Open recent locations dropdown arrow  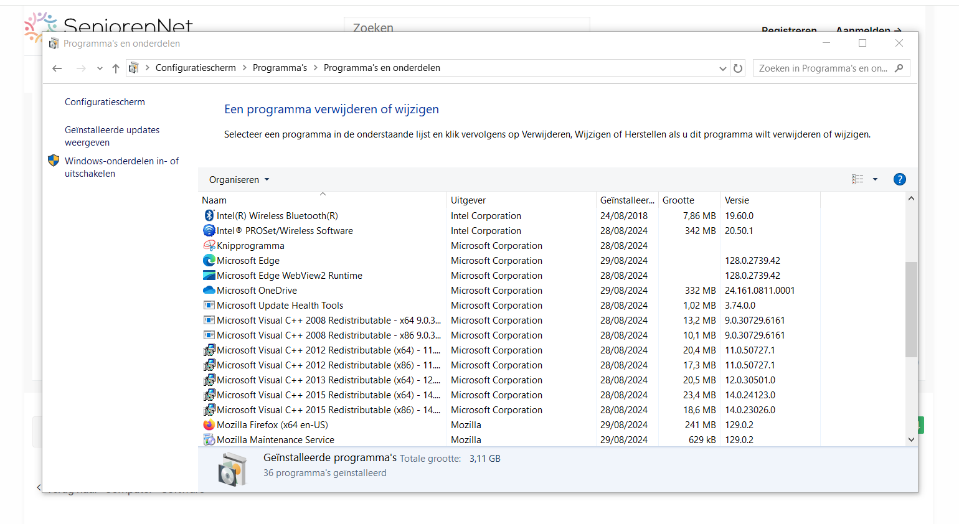click(100, 68)
